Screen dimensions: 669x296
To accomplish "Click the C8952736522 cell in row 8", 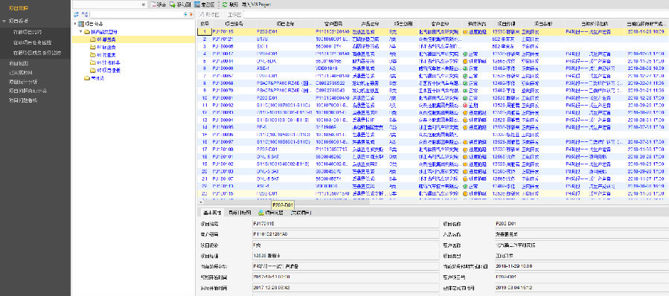I will [330, 83].
